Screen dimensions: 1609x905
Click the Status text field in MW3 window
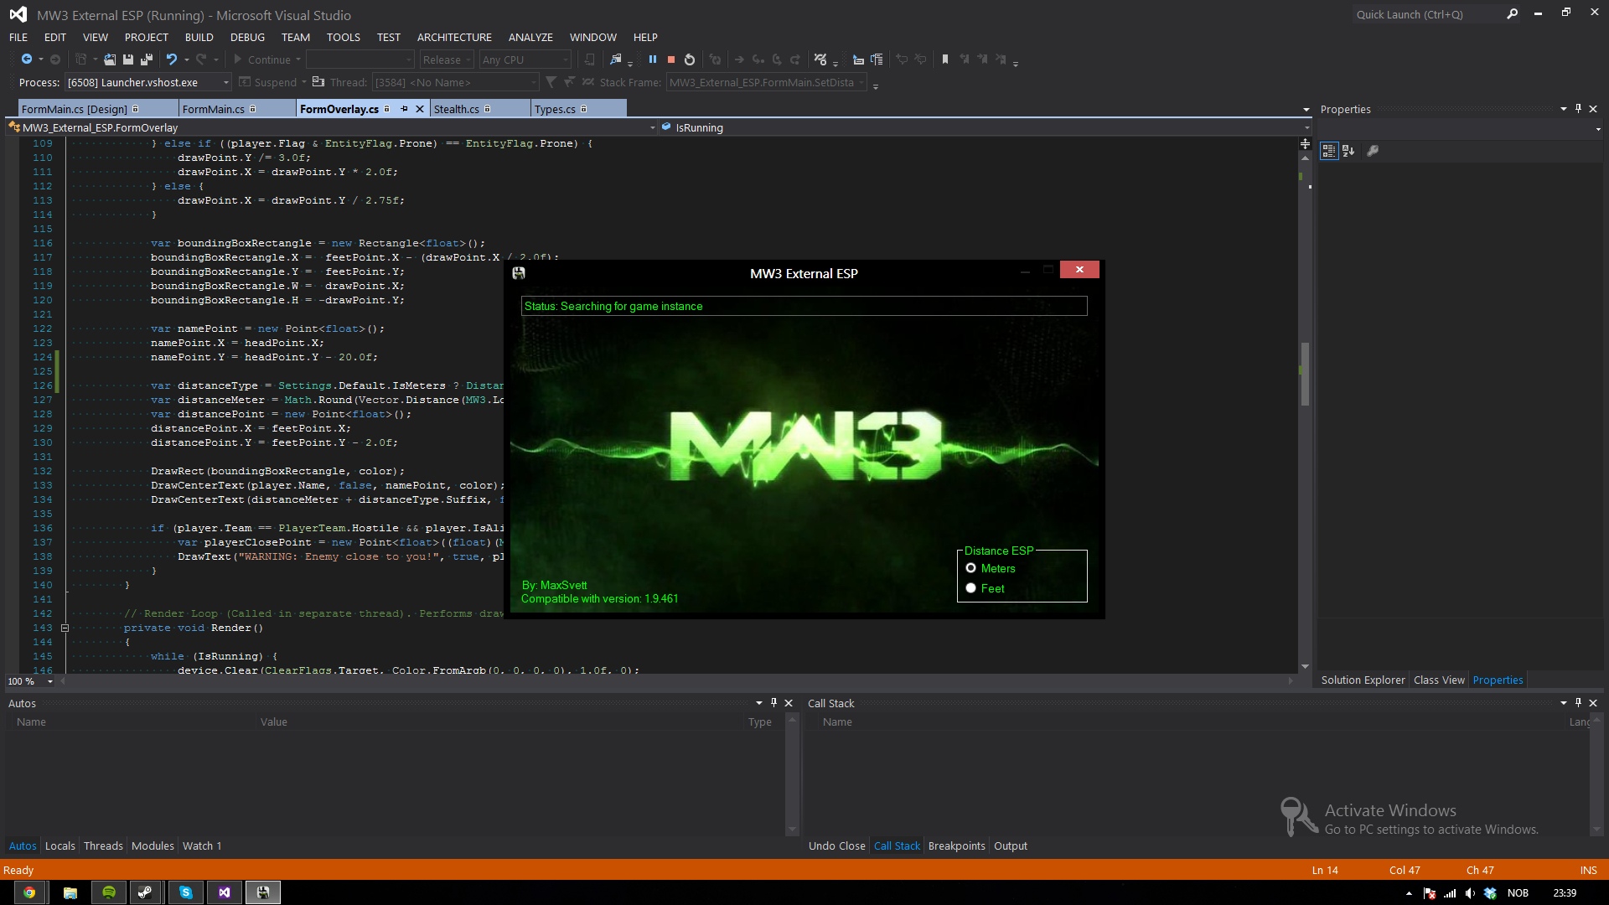804,306
